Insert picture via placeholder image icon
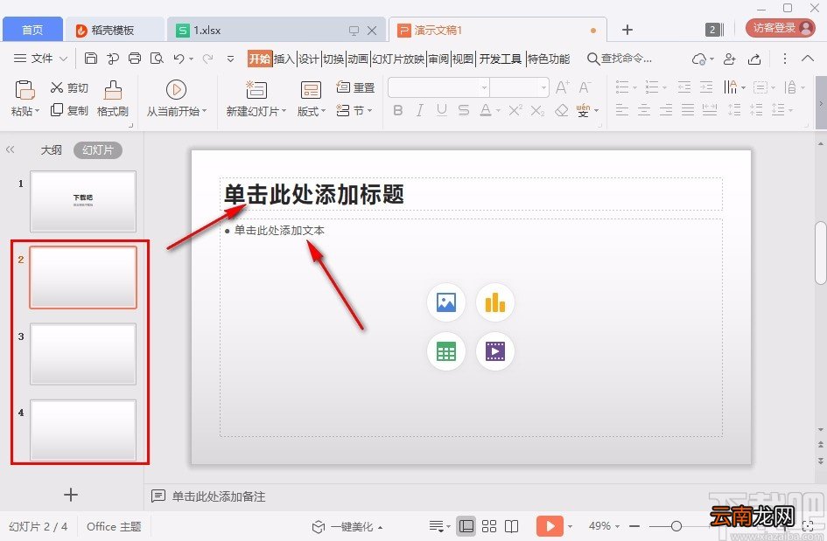827x541 pixels. 446,302
